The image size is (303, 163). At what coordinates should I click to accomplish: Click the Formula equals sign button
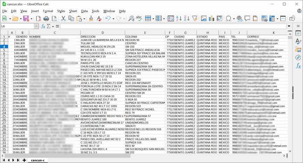(57, 26)
